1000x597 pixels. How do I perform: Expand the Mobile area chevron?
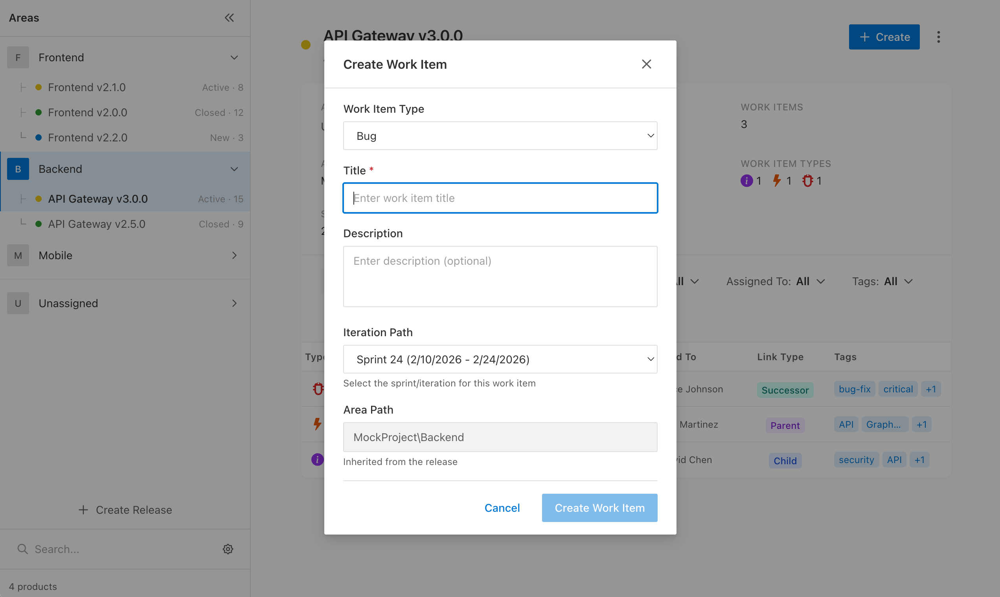[x=235, y=255]
